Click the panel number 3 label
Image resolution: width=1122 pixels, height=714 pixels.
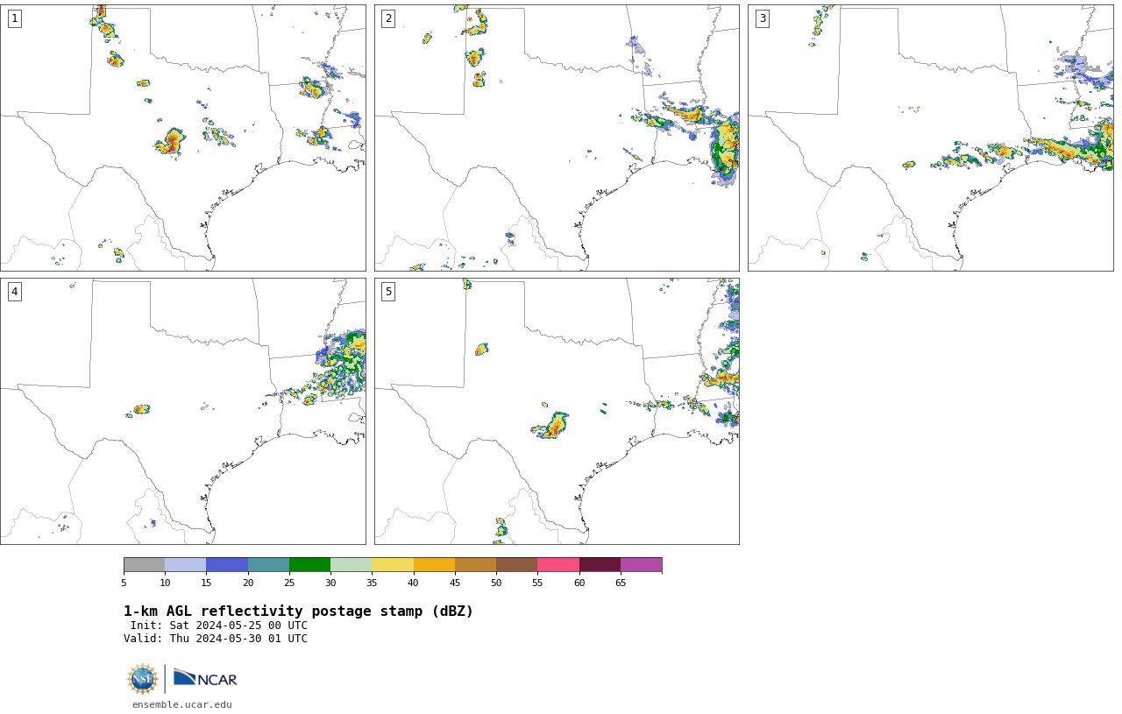pos(762,18)
